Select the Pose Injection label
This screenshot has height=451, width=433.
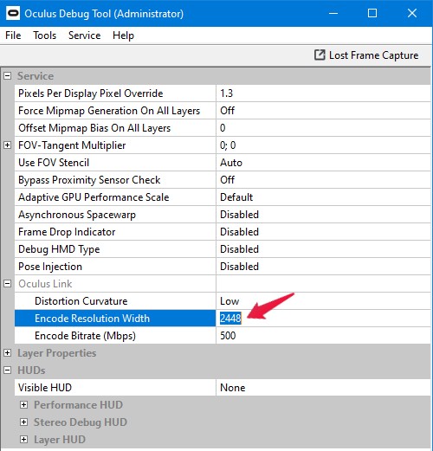tap(50, 267)
